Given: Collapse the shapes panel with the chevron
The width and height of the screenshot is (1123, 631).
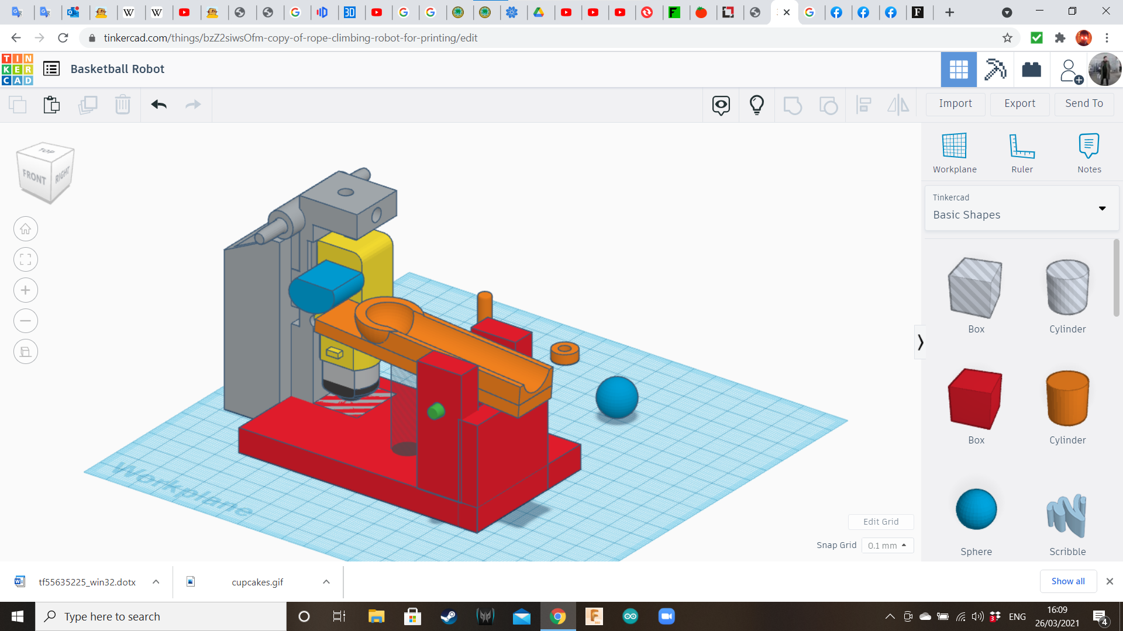Looking at the screenshot, I should tap(920, 342).
